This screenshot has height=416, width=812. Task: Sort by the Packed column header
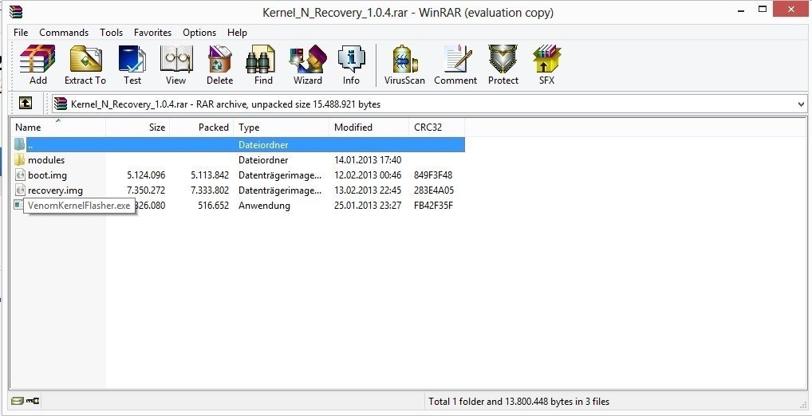(202, 128)
